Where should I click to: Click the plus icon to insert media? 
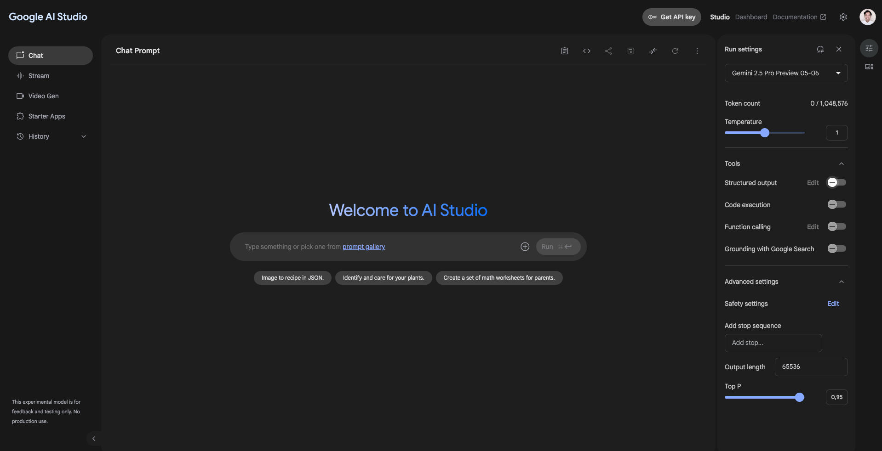[525, 247]
